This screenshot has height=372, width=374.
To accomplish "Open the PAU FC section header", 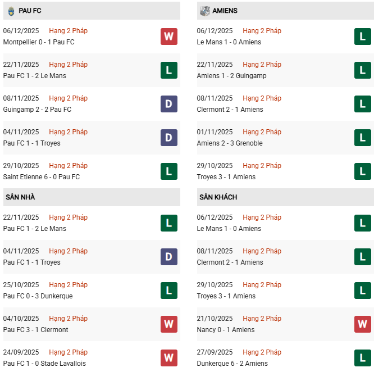I will coord(30,11).
